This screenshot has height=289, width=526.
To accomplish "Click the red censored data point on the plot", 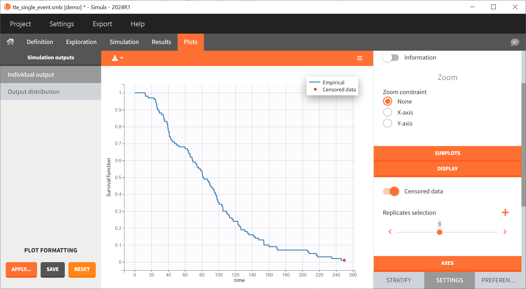I will 344,260.
